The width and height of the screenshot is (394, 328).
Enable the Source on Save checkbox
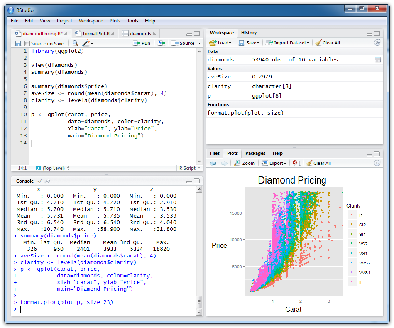27,44
